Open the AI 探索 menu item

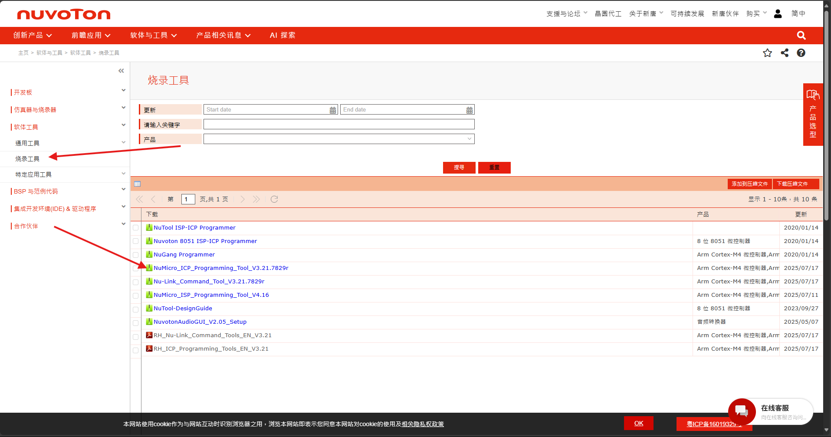[282, 35]
